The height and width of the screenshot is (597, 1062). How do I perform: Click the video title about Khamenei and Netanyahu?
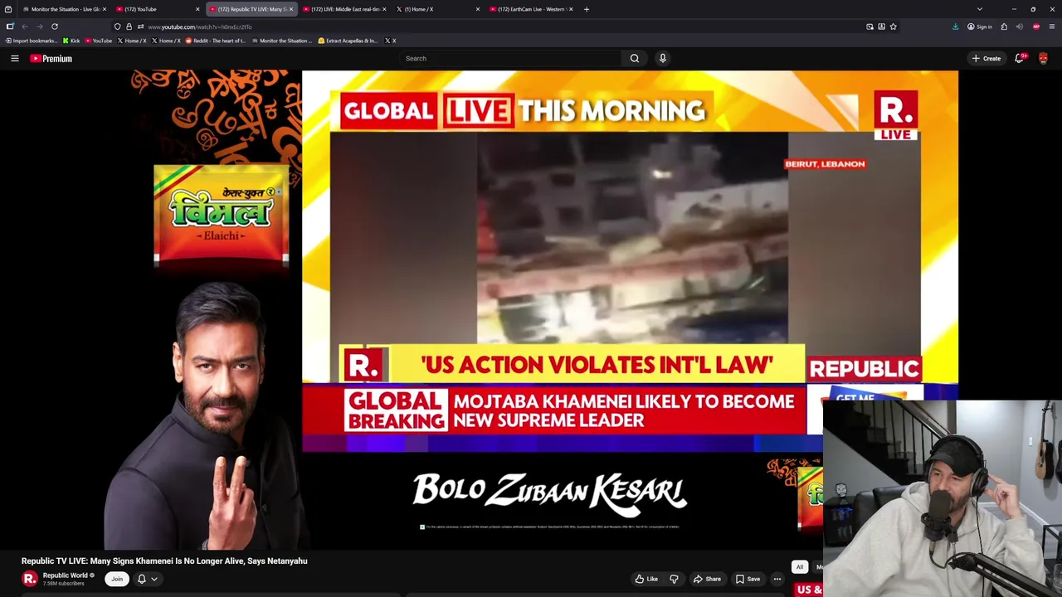pos(164,561)
